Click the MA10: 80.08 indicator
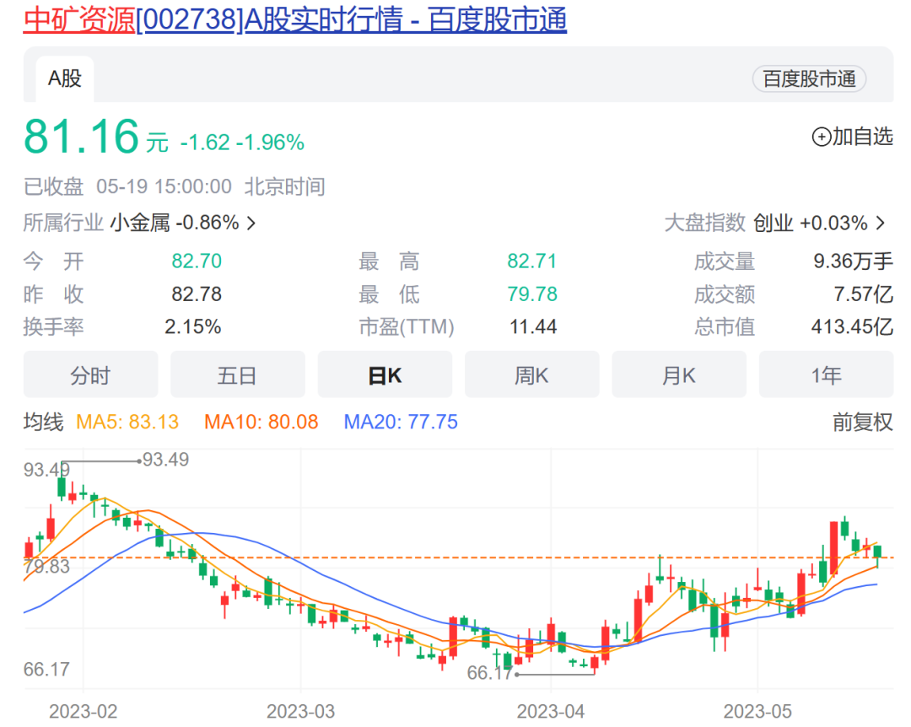The height and width of the screenshot is (727, 911). tap(261, 422)
